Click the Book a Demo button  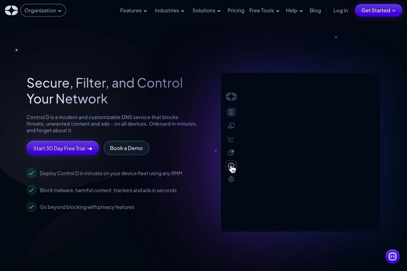pyautogui.click(x=126, y=148)
